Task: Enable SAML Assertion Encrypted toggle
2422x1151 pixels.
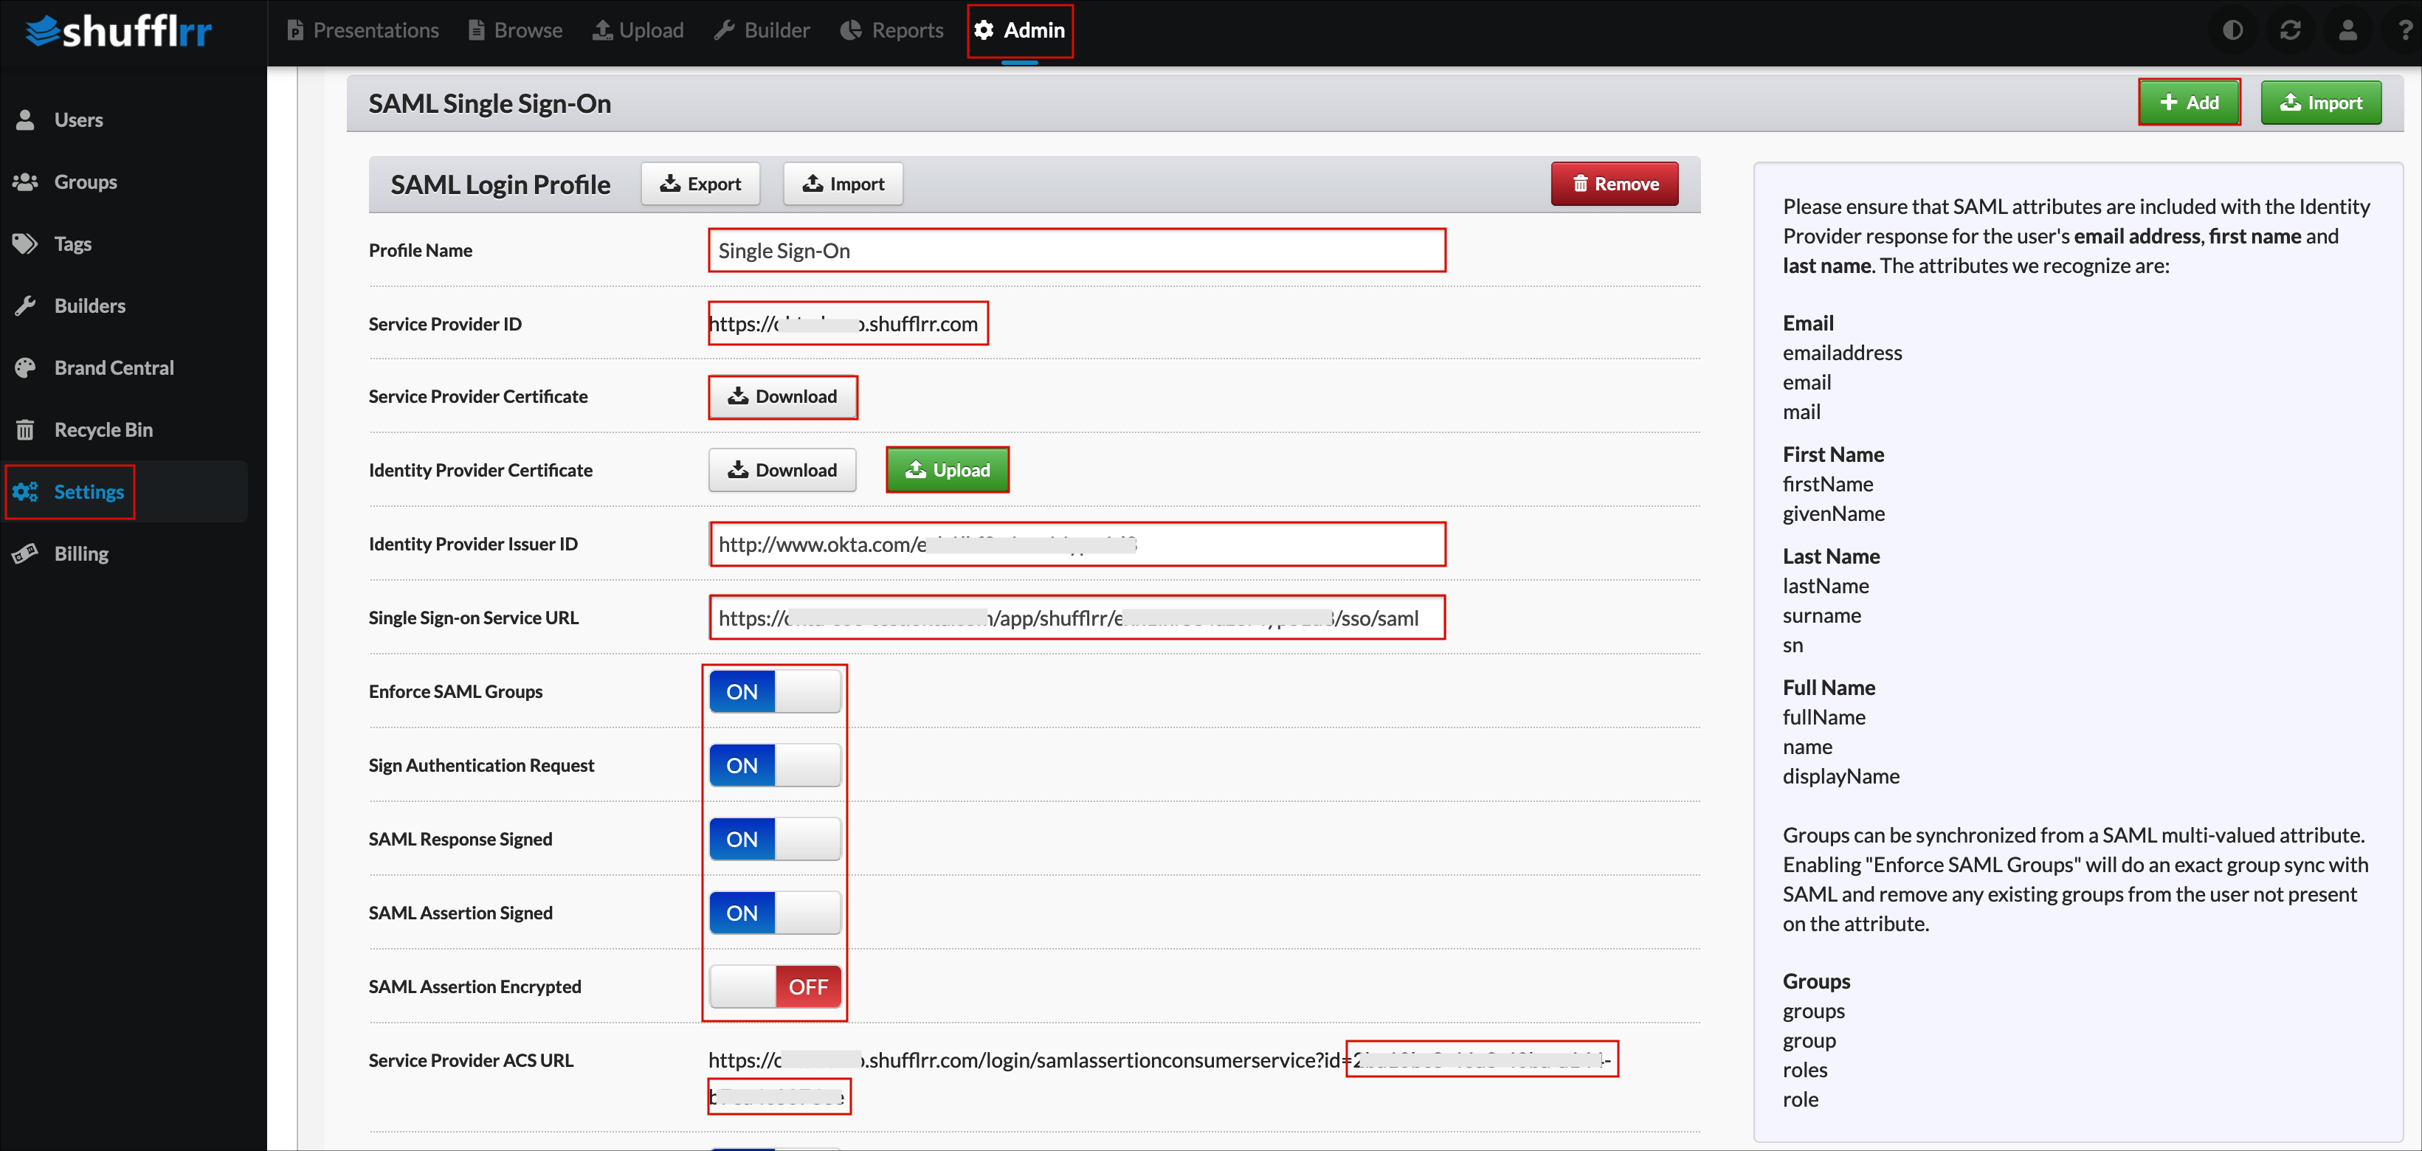Action: coord(773,986)
